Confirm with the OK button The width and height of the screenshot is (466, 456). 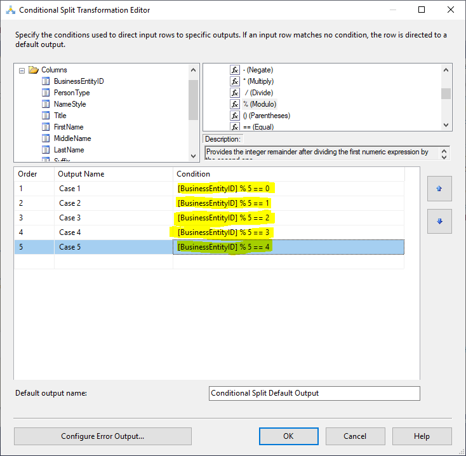[289, 436]
